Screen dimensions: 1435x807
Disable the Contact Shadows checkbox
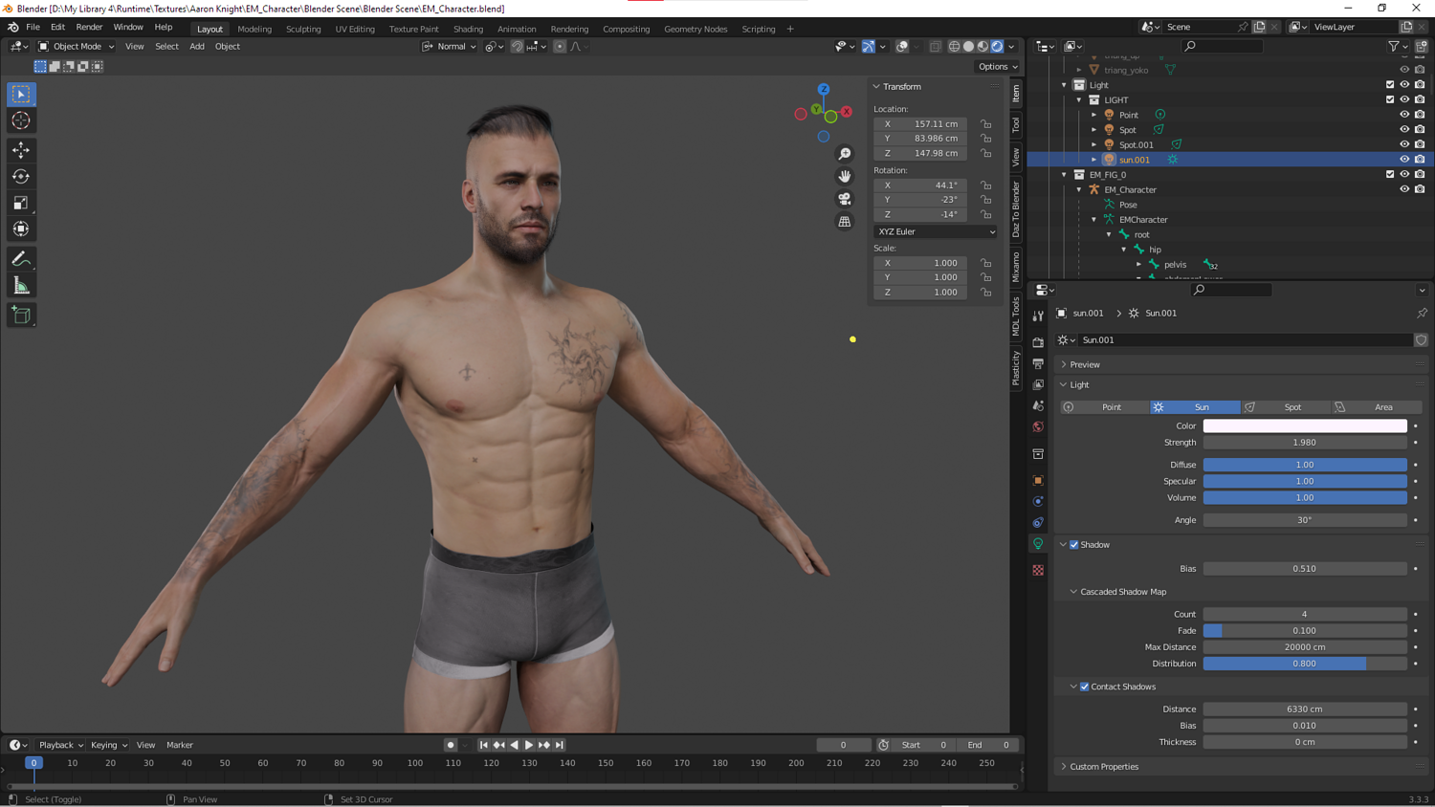[x=1085, y=687]
